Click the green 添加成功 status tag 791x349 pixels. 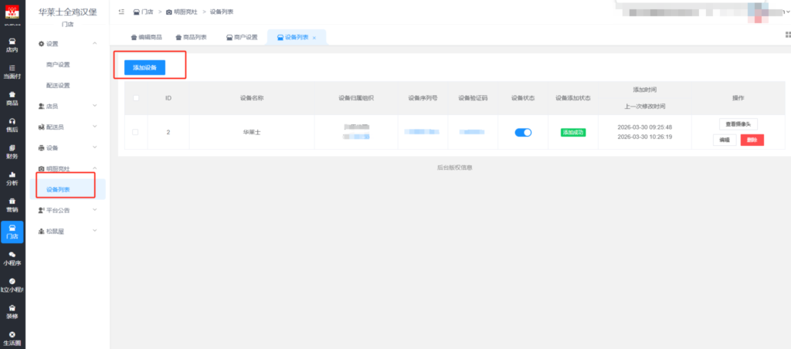point(573,132)
